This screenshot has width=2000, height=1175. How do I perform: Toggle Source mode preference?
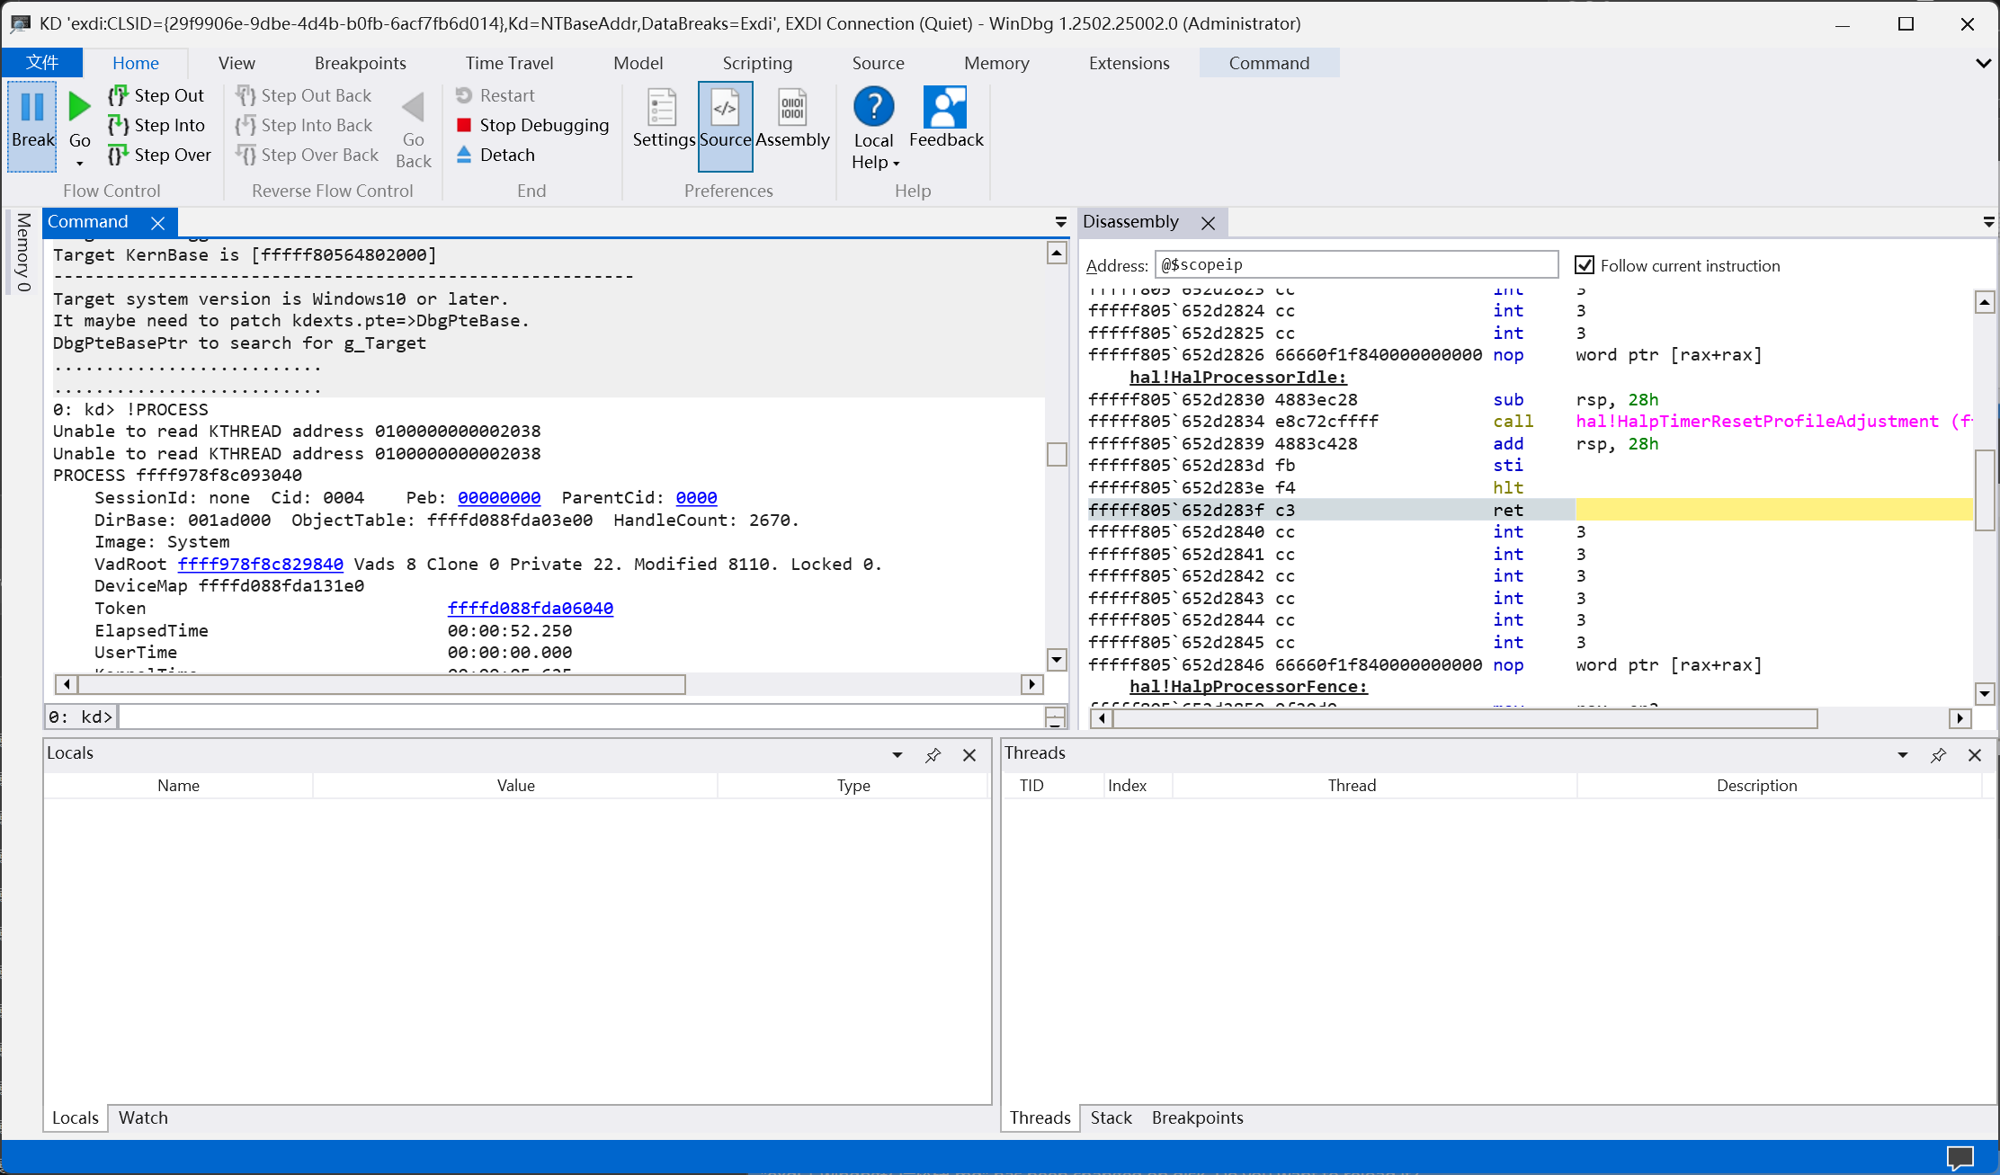point(725,126)
